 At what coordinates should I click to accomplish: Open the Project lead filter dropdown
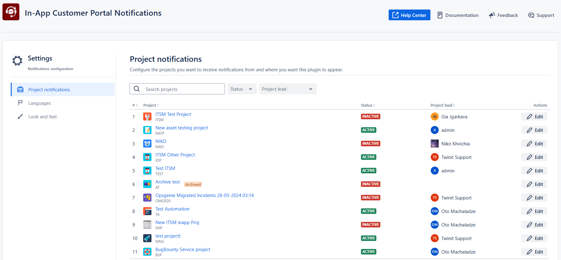click(x=288, y=89)
